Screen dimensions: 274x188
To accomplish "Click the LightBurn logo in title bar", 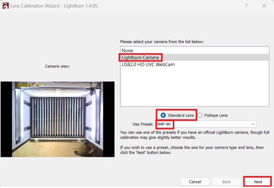I will tap(6, 6).
